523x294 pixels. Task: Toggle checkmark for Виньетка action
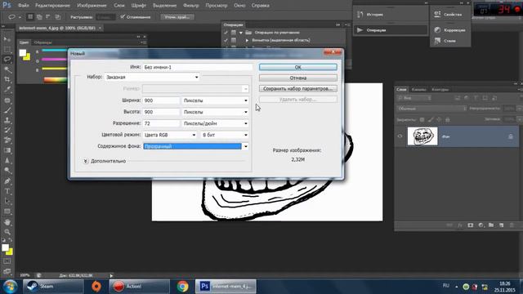(226, 40)
